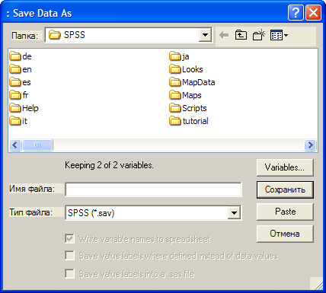Image resolution: width=326 pixels, height=293 pixels.
Task: Click the help question mark button
Action: coord(296,13)
